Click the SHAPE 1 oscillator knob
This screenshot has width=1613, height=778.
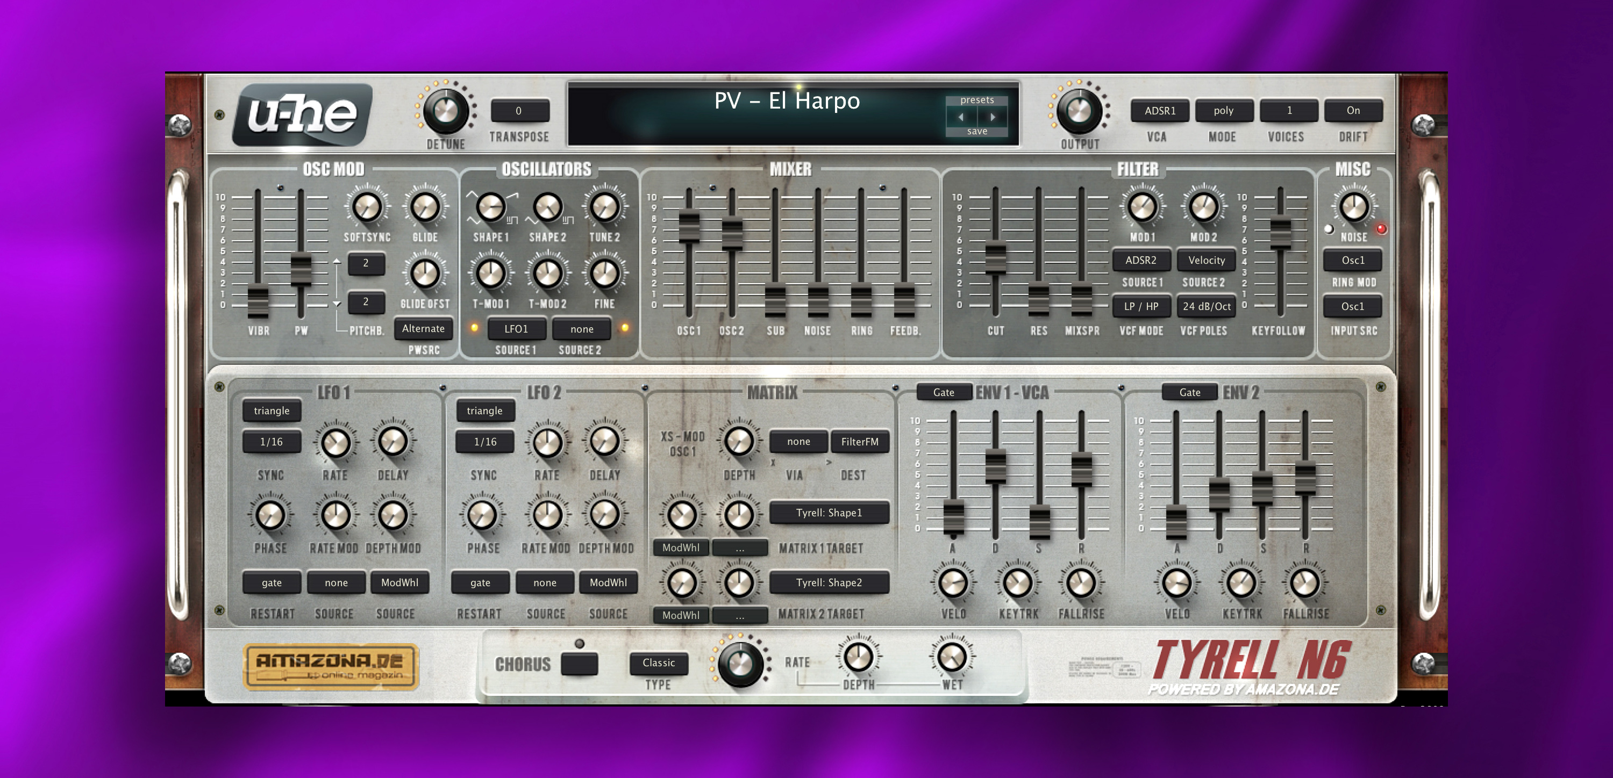(491, 206)
